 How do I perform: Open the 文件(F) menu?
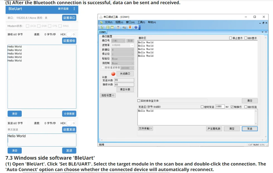(x=108, y=22)
